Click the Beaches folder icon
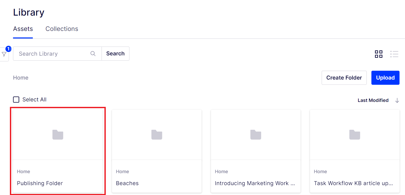 tap(157, 134)
